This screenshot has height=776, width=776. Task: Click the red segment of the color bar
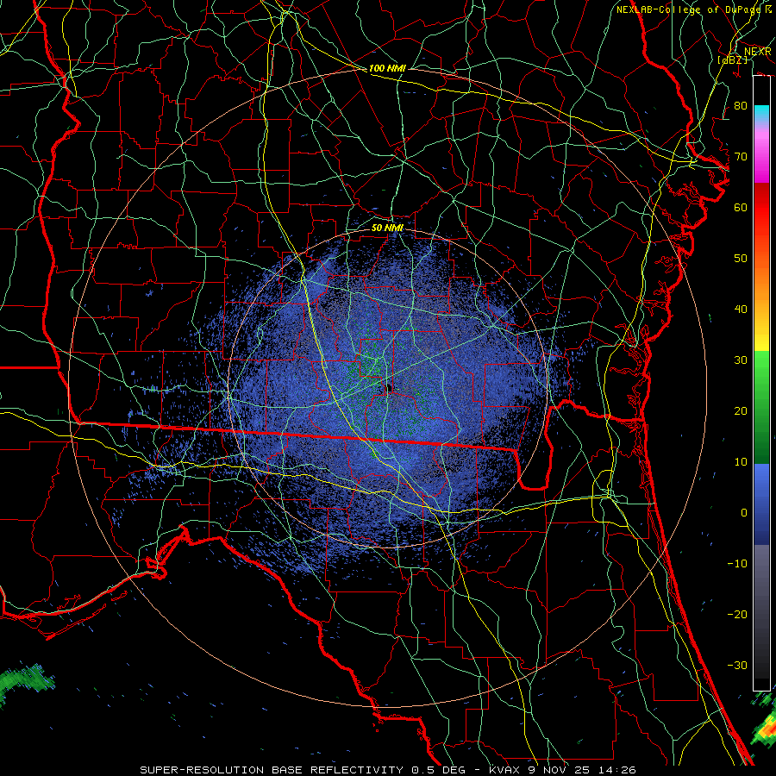pyautogui.click(x=761, y=208)
